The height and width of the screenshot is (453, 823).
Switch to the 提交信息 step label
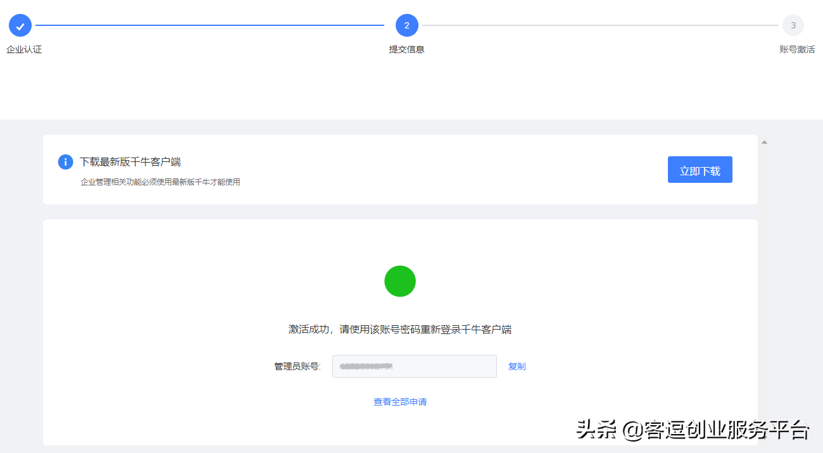406,49
